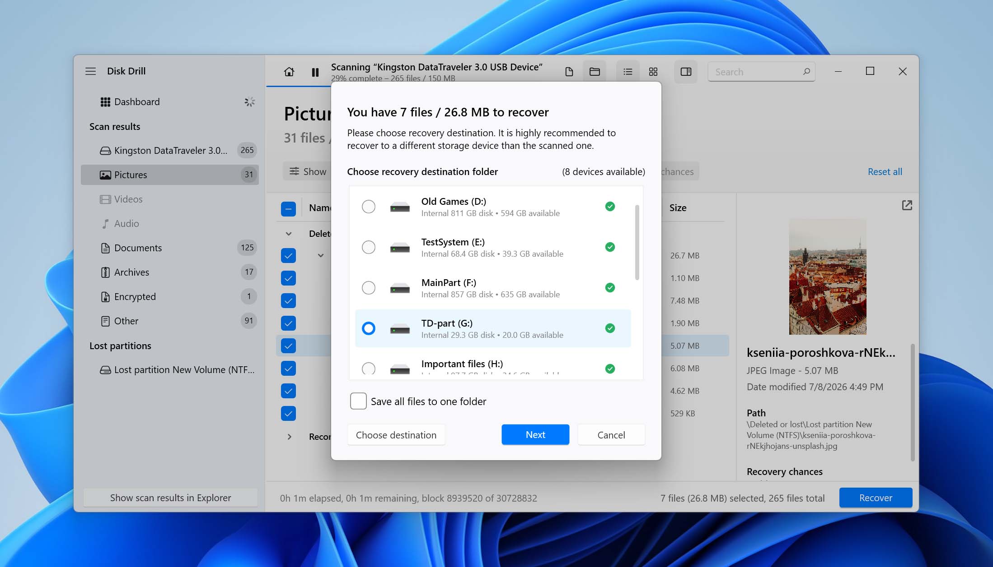Click the destination list scrollbar
993x567 pixels.
(637, 242)
